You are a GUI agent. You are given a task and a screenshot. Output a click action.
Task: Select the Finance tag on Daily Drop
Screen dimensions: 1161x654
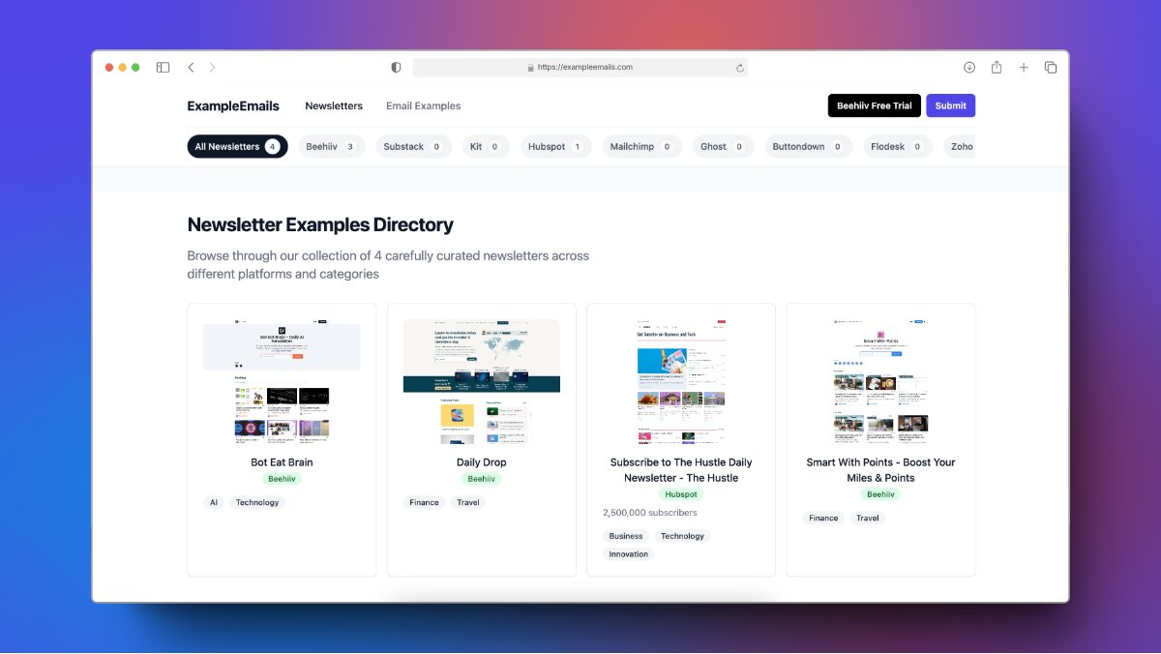point(424,502)
